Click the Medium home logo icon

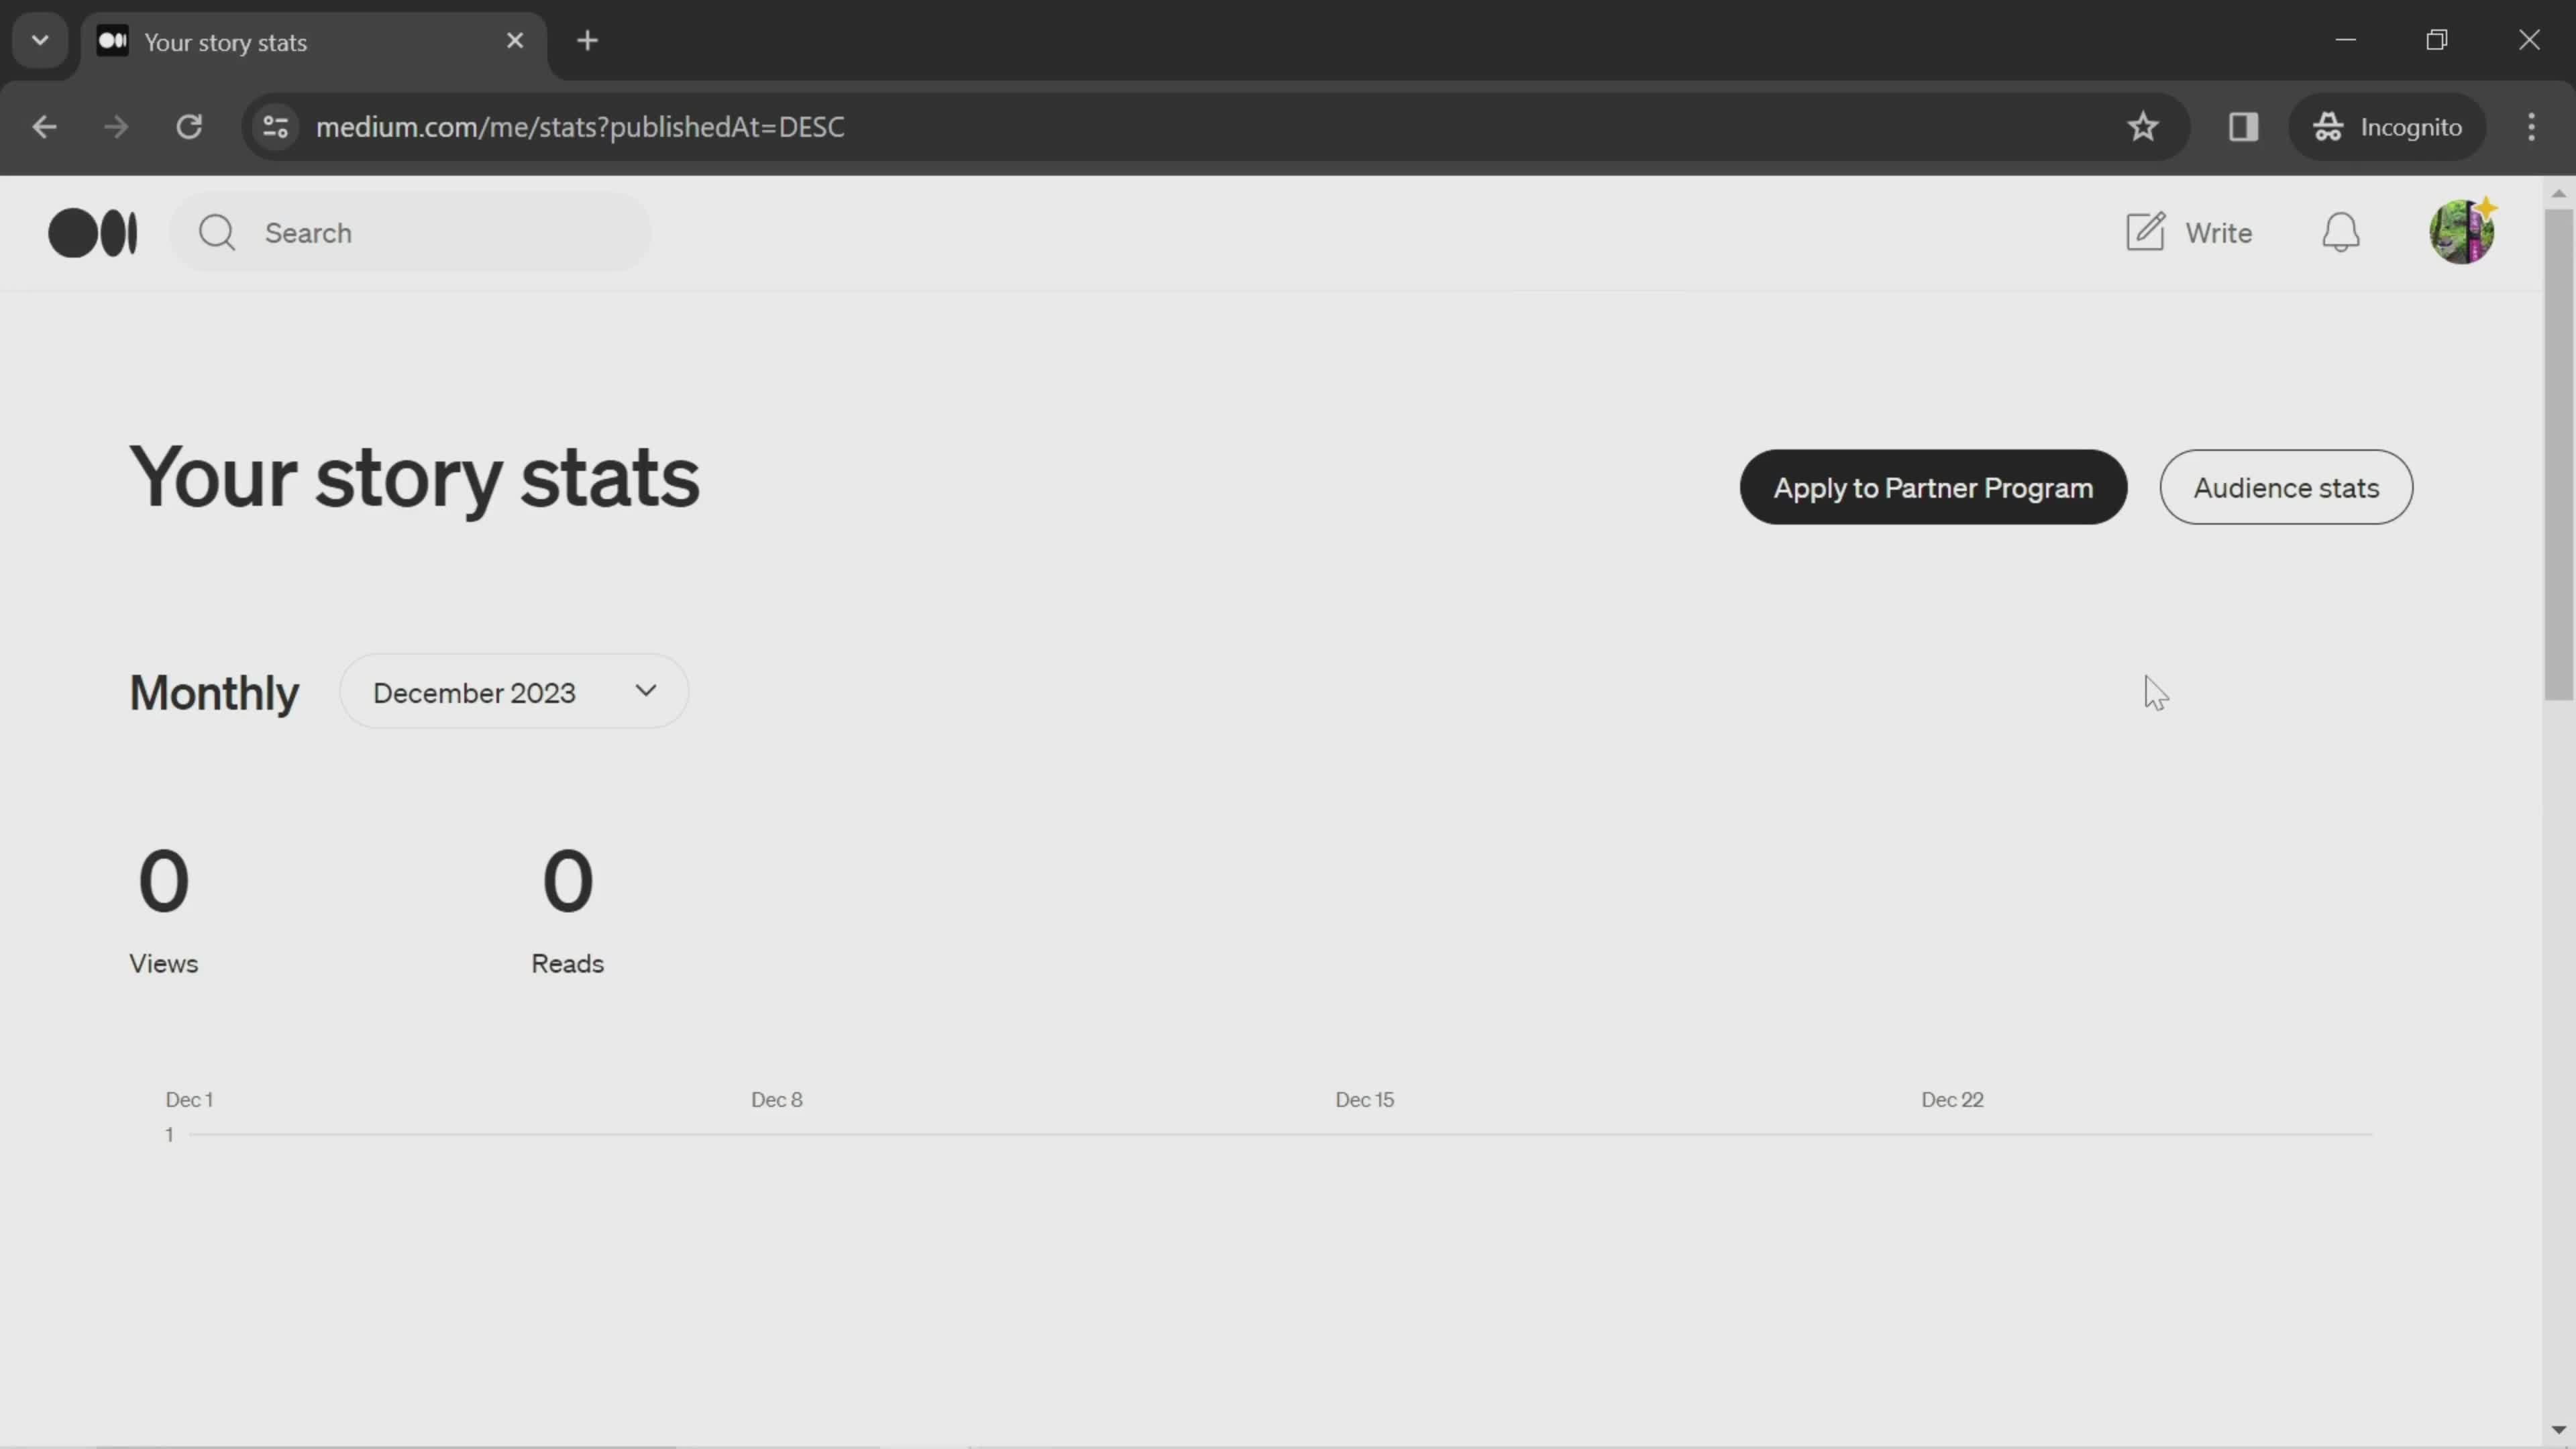(x=92, y=231)
